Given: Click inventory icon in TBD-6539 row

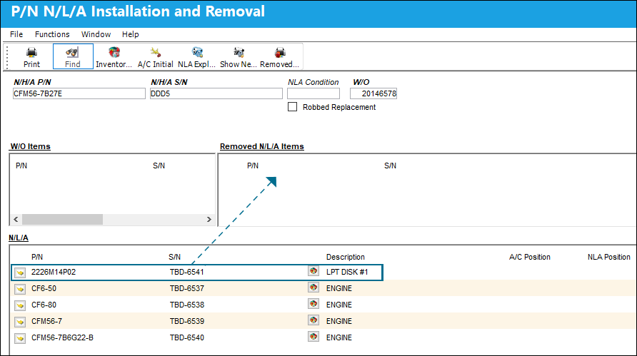Looking at the screenshot, I should click(x=314, y=320).
